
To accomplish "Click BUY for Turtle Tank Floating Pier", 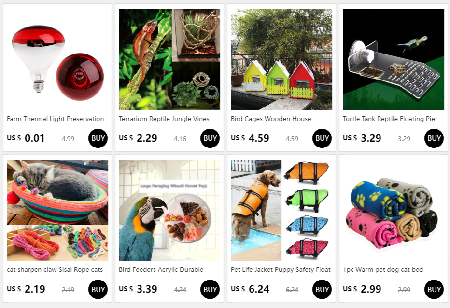I will point(434,138).
